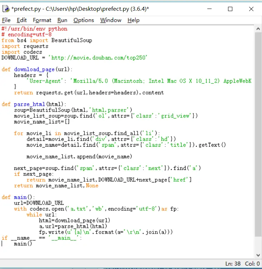Open the Run menu

coord(62,20)
